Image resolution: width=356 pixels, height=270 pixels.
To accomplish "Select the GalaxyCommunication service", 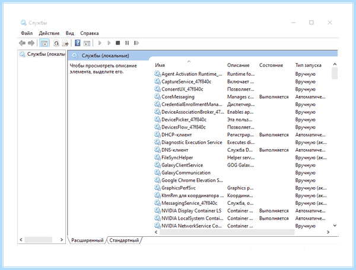I will point(186,173).
